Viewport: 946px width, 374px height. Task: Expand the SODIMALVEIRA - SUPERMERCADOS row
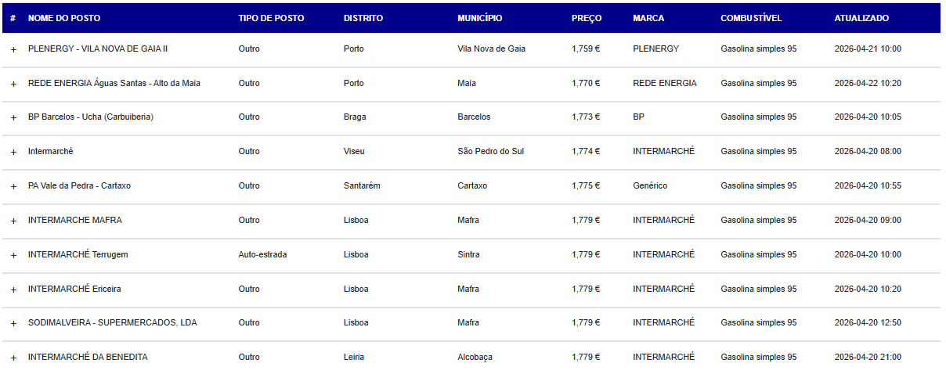(x=13, y=323)
